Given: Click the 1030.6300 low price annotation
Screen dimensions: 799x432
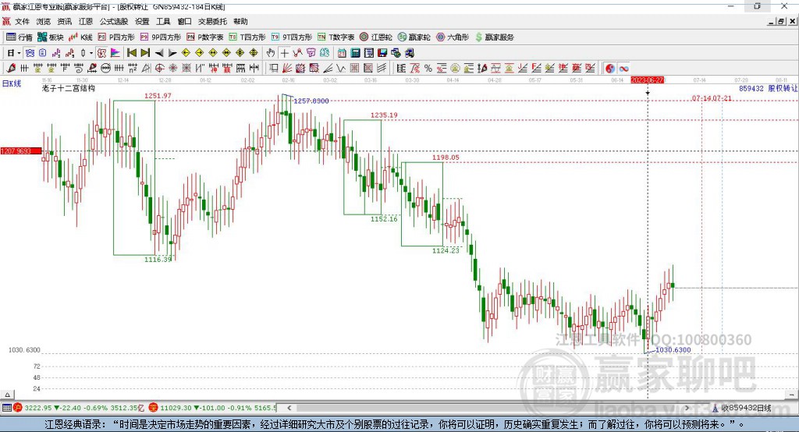Looking at the screenshot, I should pyautogui.click(x=673, y=350).
